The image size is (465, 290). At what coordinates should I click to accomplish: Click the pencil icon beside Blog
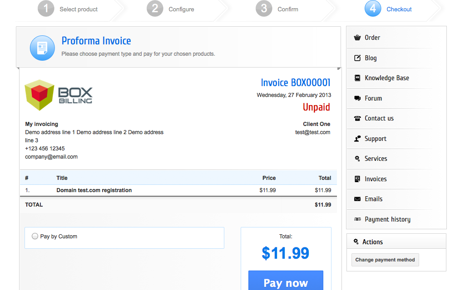click(357, 58)
